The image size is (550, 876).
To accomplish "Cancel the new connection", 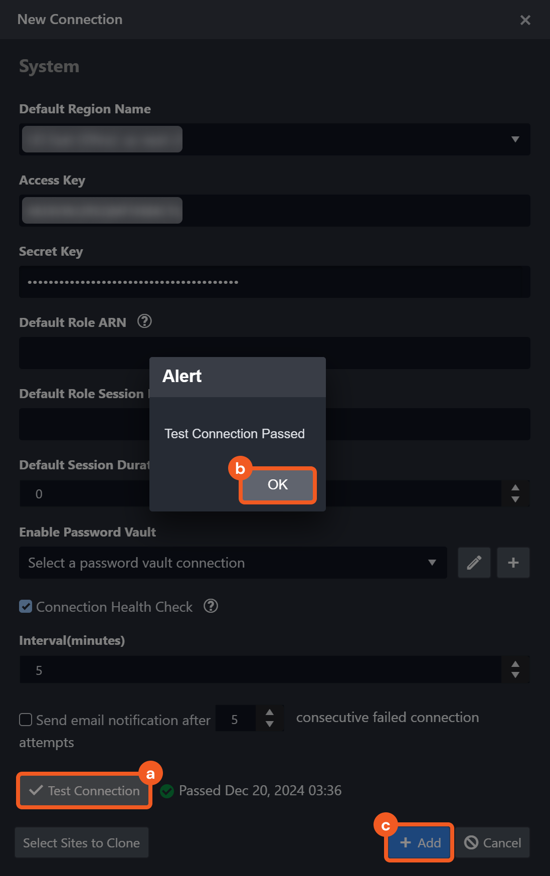I will click(x=492, y=843).
